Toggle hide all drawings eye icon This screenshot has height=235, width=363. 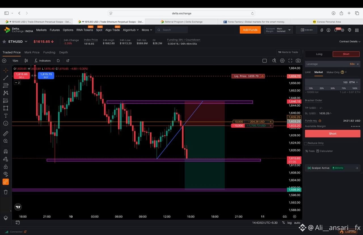(6, 174)
